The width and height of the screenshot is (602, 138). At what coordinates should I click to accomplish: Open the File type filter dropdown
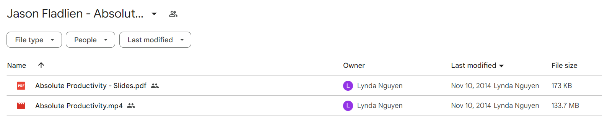(x=34, y=40)
